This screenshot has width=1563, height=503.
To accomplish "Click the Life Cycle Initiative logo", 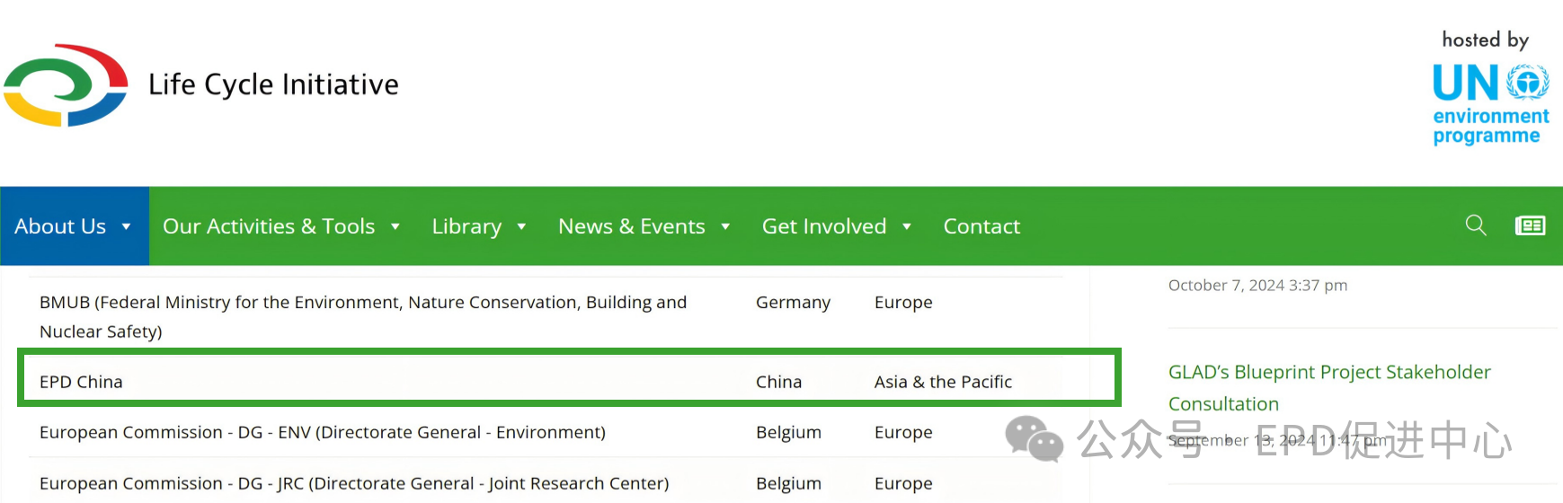I will point(66,85).
